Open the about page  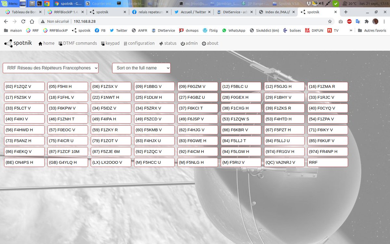(210, 43)
